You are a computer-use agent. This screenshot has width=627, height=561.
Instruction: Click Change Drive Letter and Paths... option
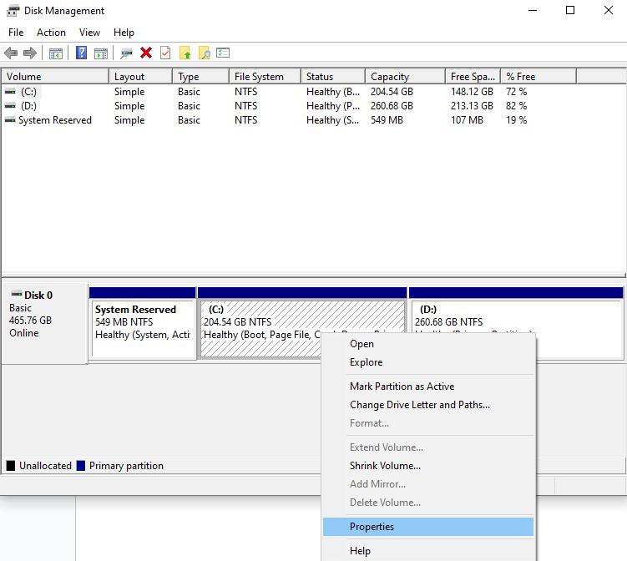[x=419, y=405]
